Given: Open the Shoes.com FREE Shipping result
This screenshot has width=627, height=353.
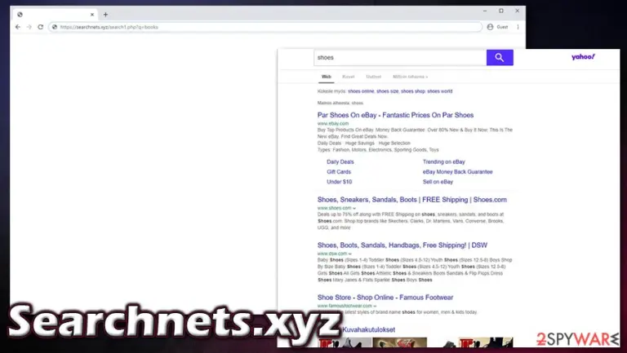Looking at the screenshot, I should point(411,200).
